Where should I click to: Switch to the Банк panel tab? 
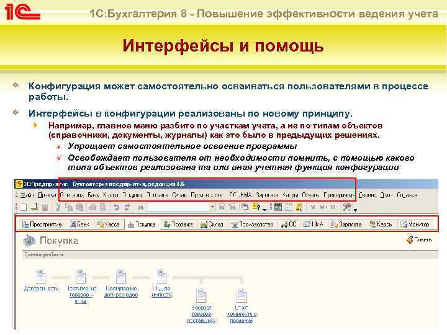80,225
